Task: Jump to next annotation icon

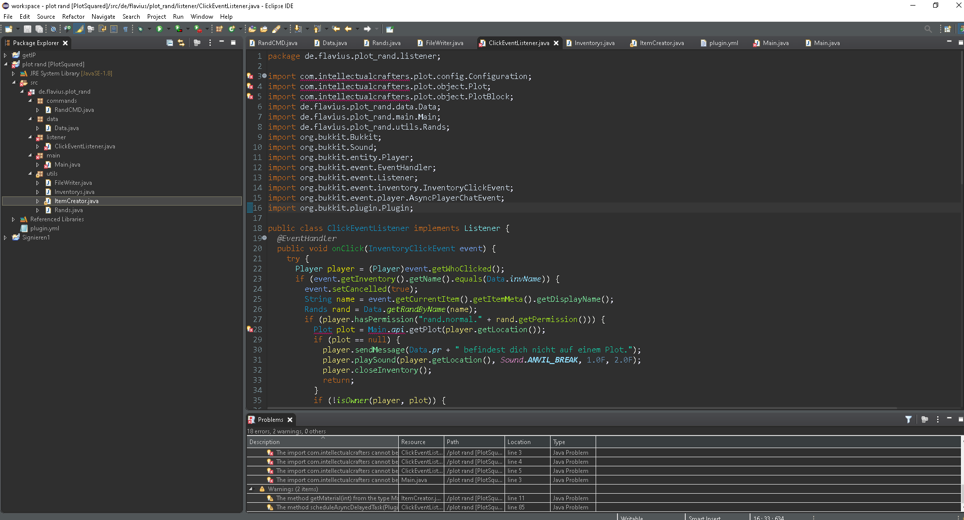Action: coord(298,29)
